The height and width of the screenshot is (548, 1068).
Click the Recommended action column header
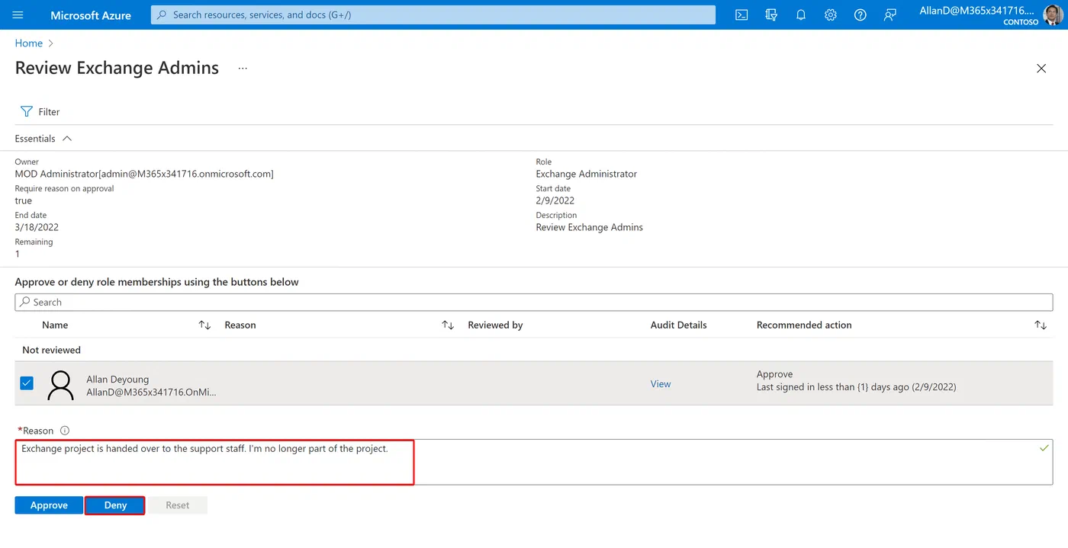(804, 325)
